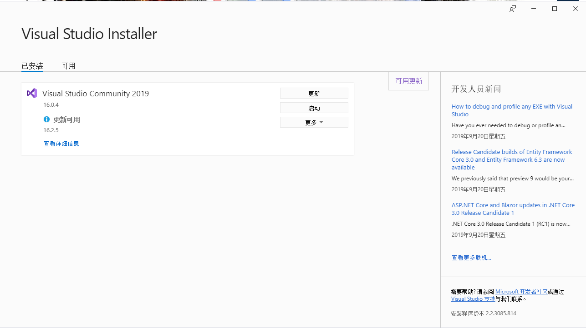
Task: Click the 可用更新 button
Action: 408,81
